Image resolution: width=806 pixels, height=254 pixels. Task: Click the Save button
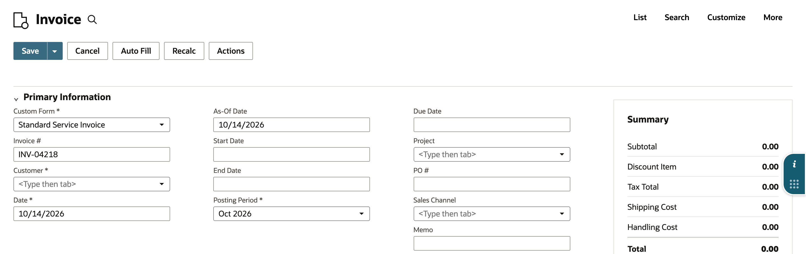pyautogui.click(x=30, y=51)
